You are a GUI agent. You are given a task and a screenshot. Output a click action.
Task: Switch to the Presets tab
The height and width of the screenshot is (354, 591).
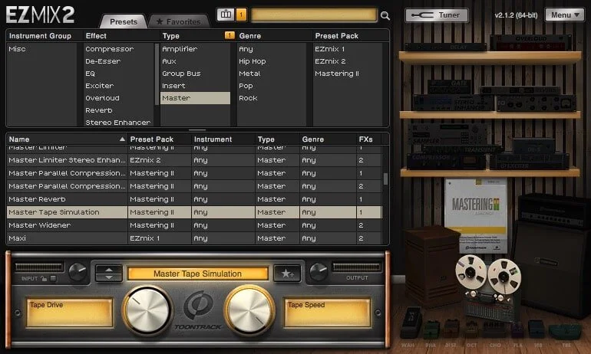point(124,21)
